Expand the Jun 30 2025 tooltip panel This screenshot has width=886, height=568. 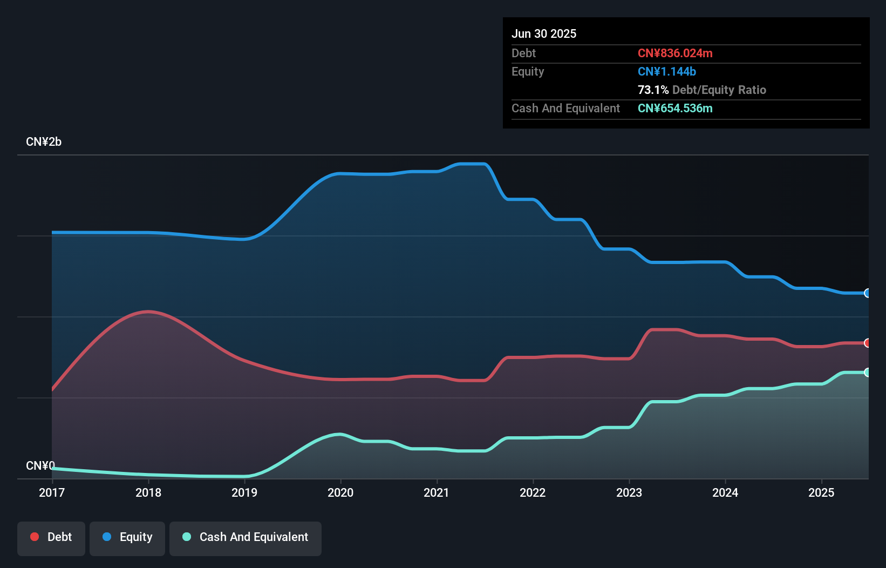click(685, 73)
